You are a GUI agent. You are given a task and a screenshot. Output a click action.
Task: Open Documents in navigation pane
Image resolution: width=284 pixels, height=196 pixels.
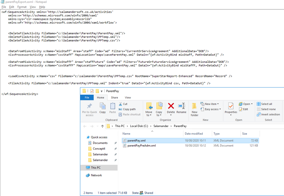click(100, 143)
